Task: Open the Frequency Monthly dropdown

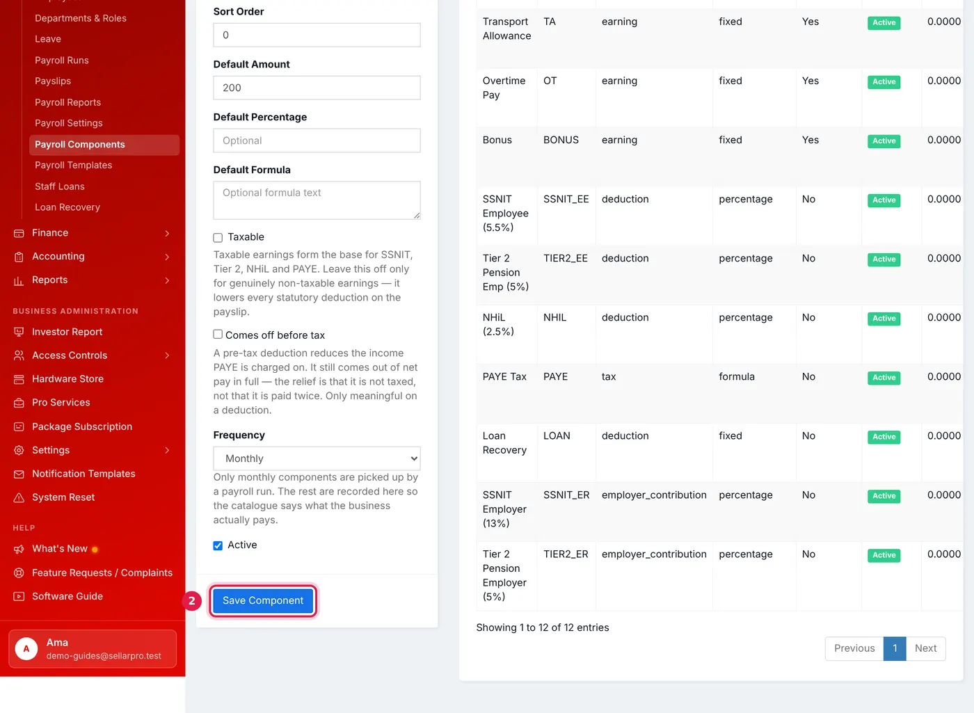Action: (x=317, y=458)
